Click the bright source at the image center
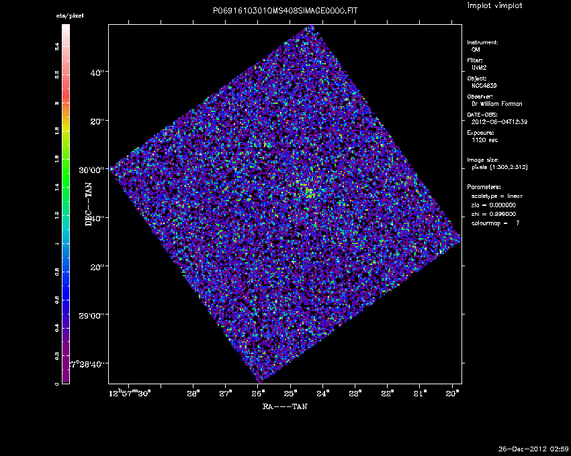Viewport: 571px width, 456px height. (x=308, y=192)
